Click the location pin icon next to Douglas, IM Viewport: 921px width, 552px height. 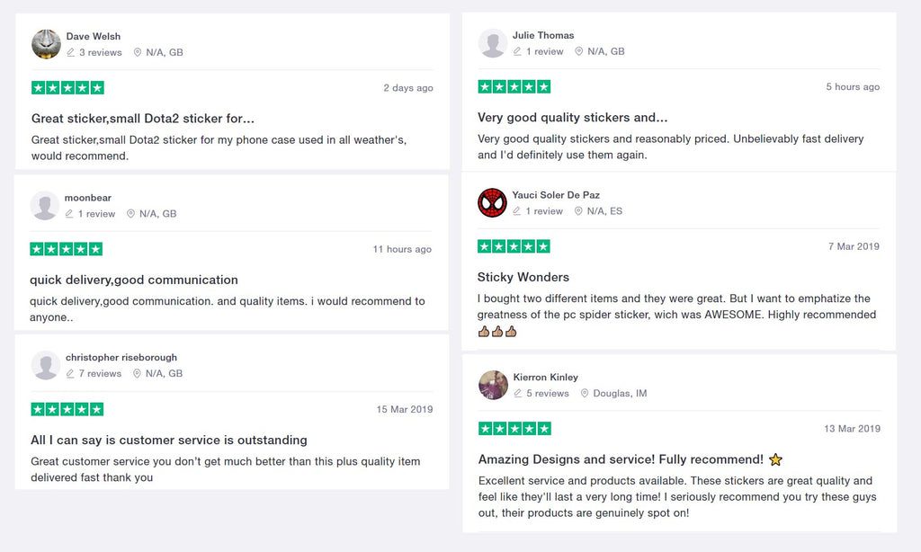tap(585, 394)
